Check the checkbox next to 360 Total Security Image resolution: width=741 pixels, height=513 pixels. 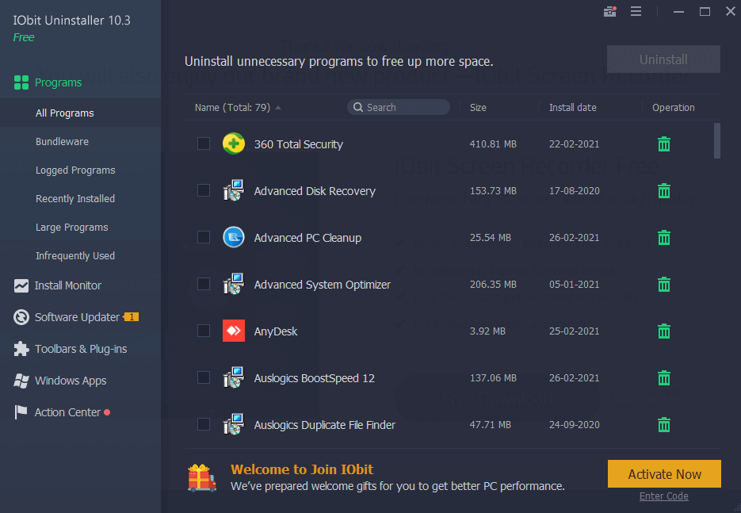(x=204, y=144)
